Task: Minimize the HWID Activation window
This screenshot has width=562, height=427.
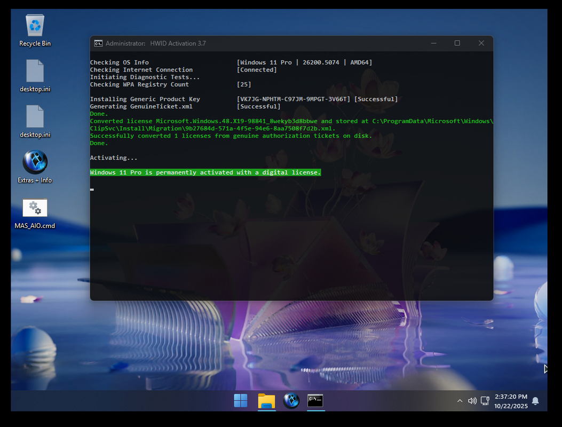Action: click(x=434, y=43)
